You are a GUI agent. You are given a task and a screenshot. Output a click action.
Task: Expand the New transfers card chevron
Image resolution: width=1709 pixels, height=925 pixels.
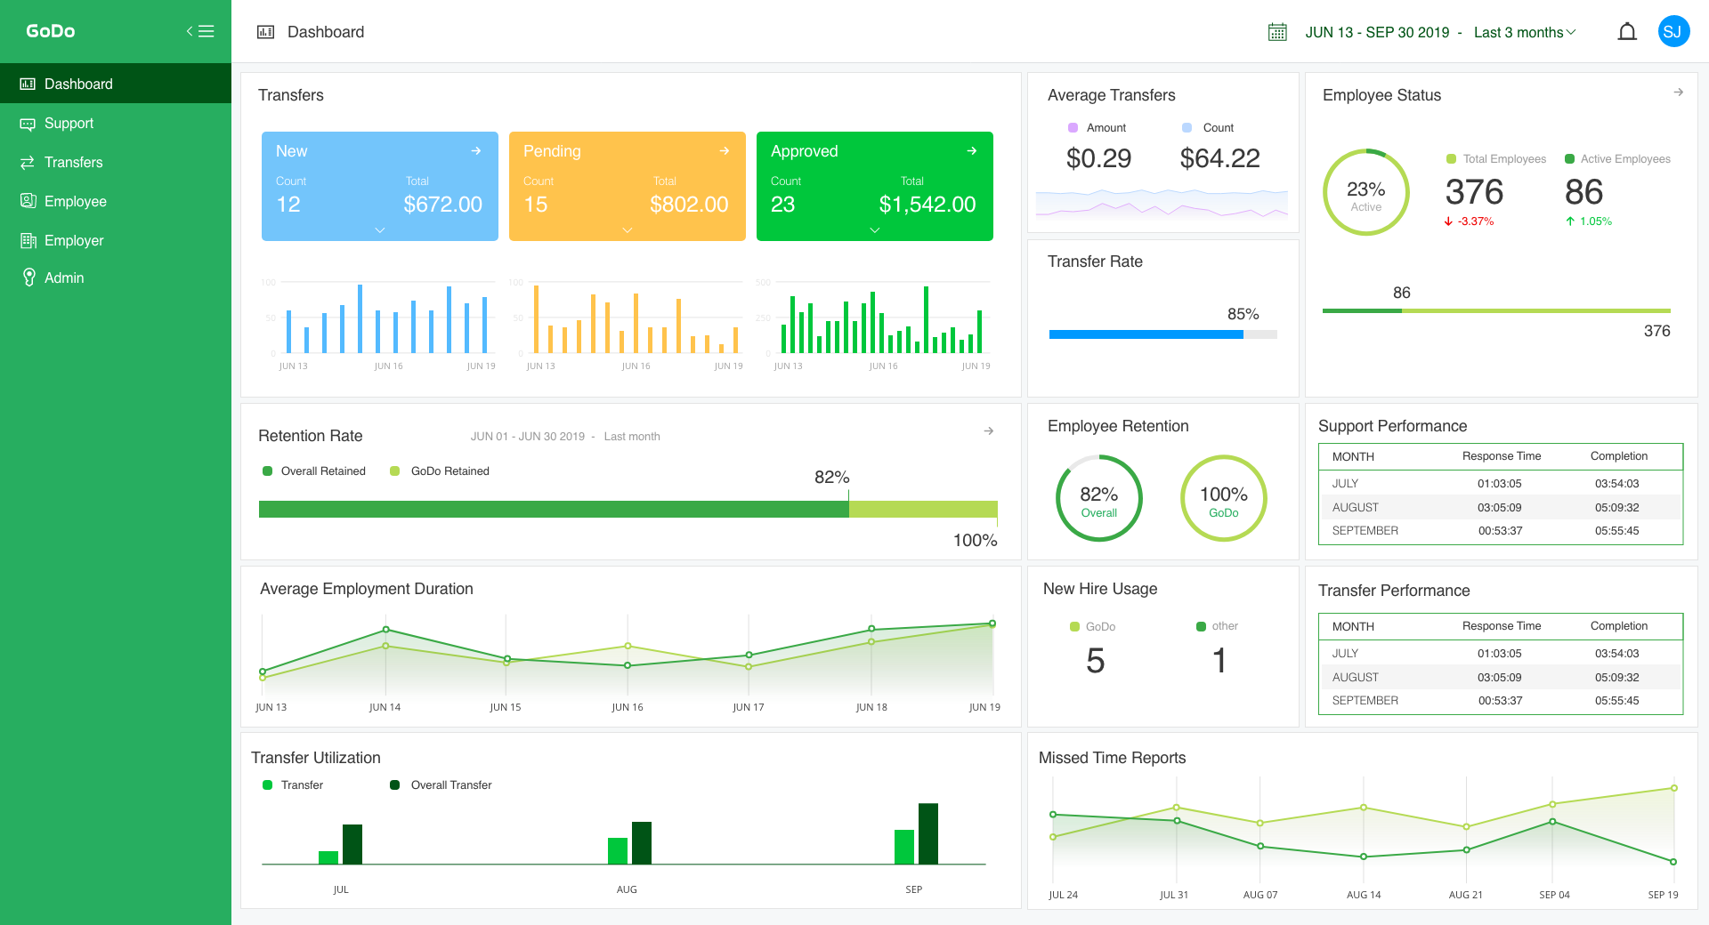[x=380, y=230]
